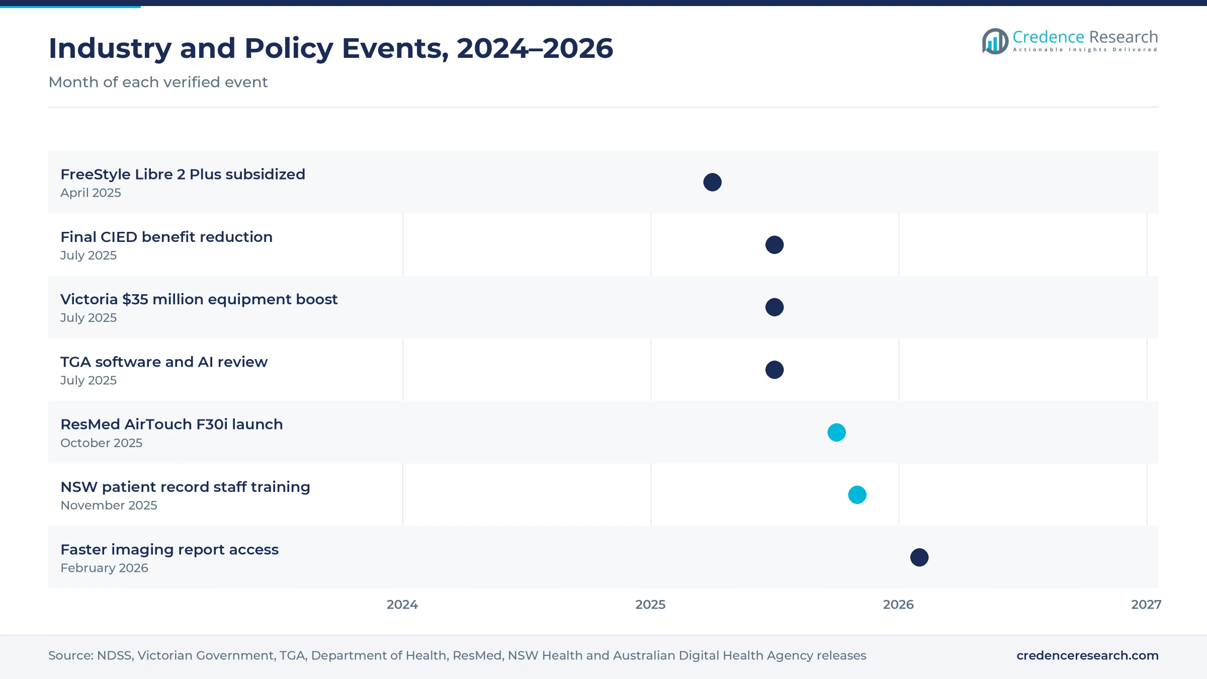Click the 2025 axis label
This screenshot has height=679, width=1207.
point(650,605)
